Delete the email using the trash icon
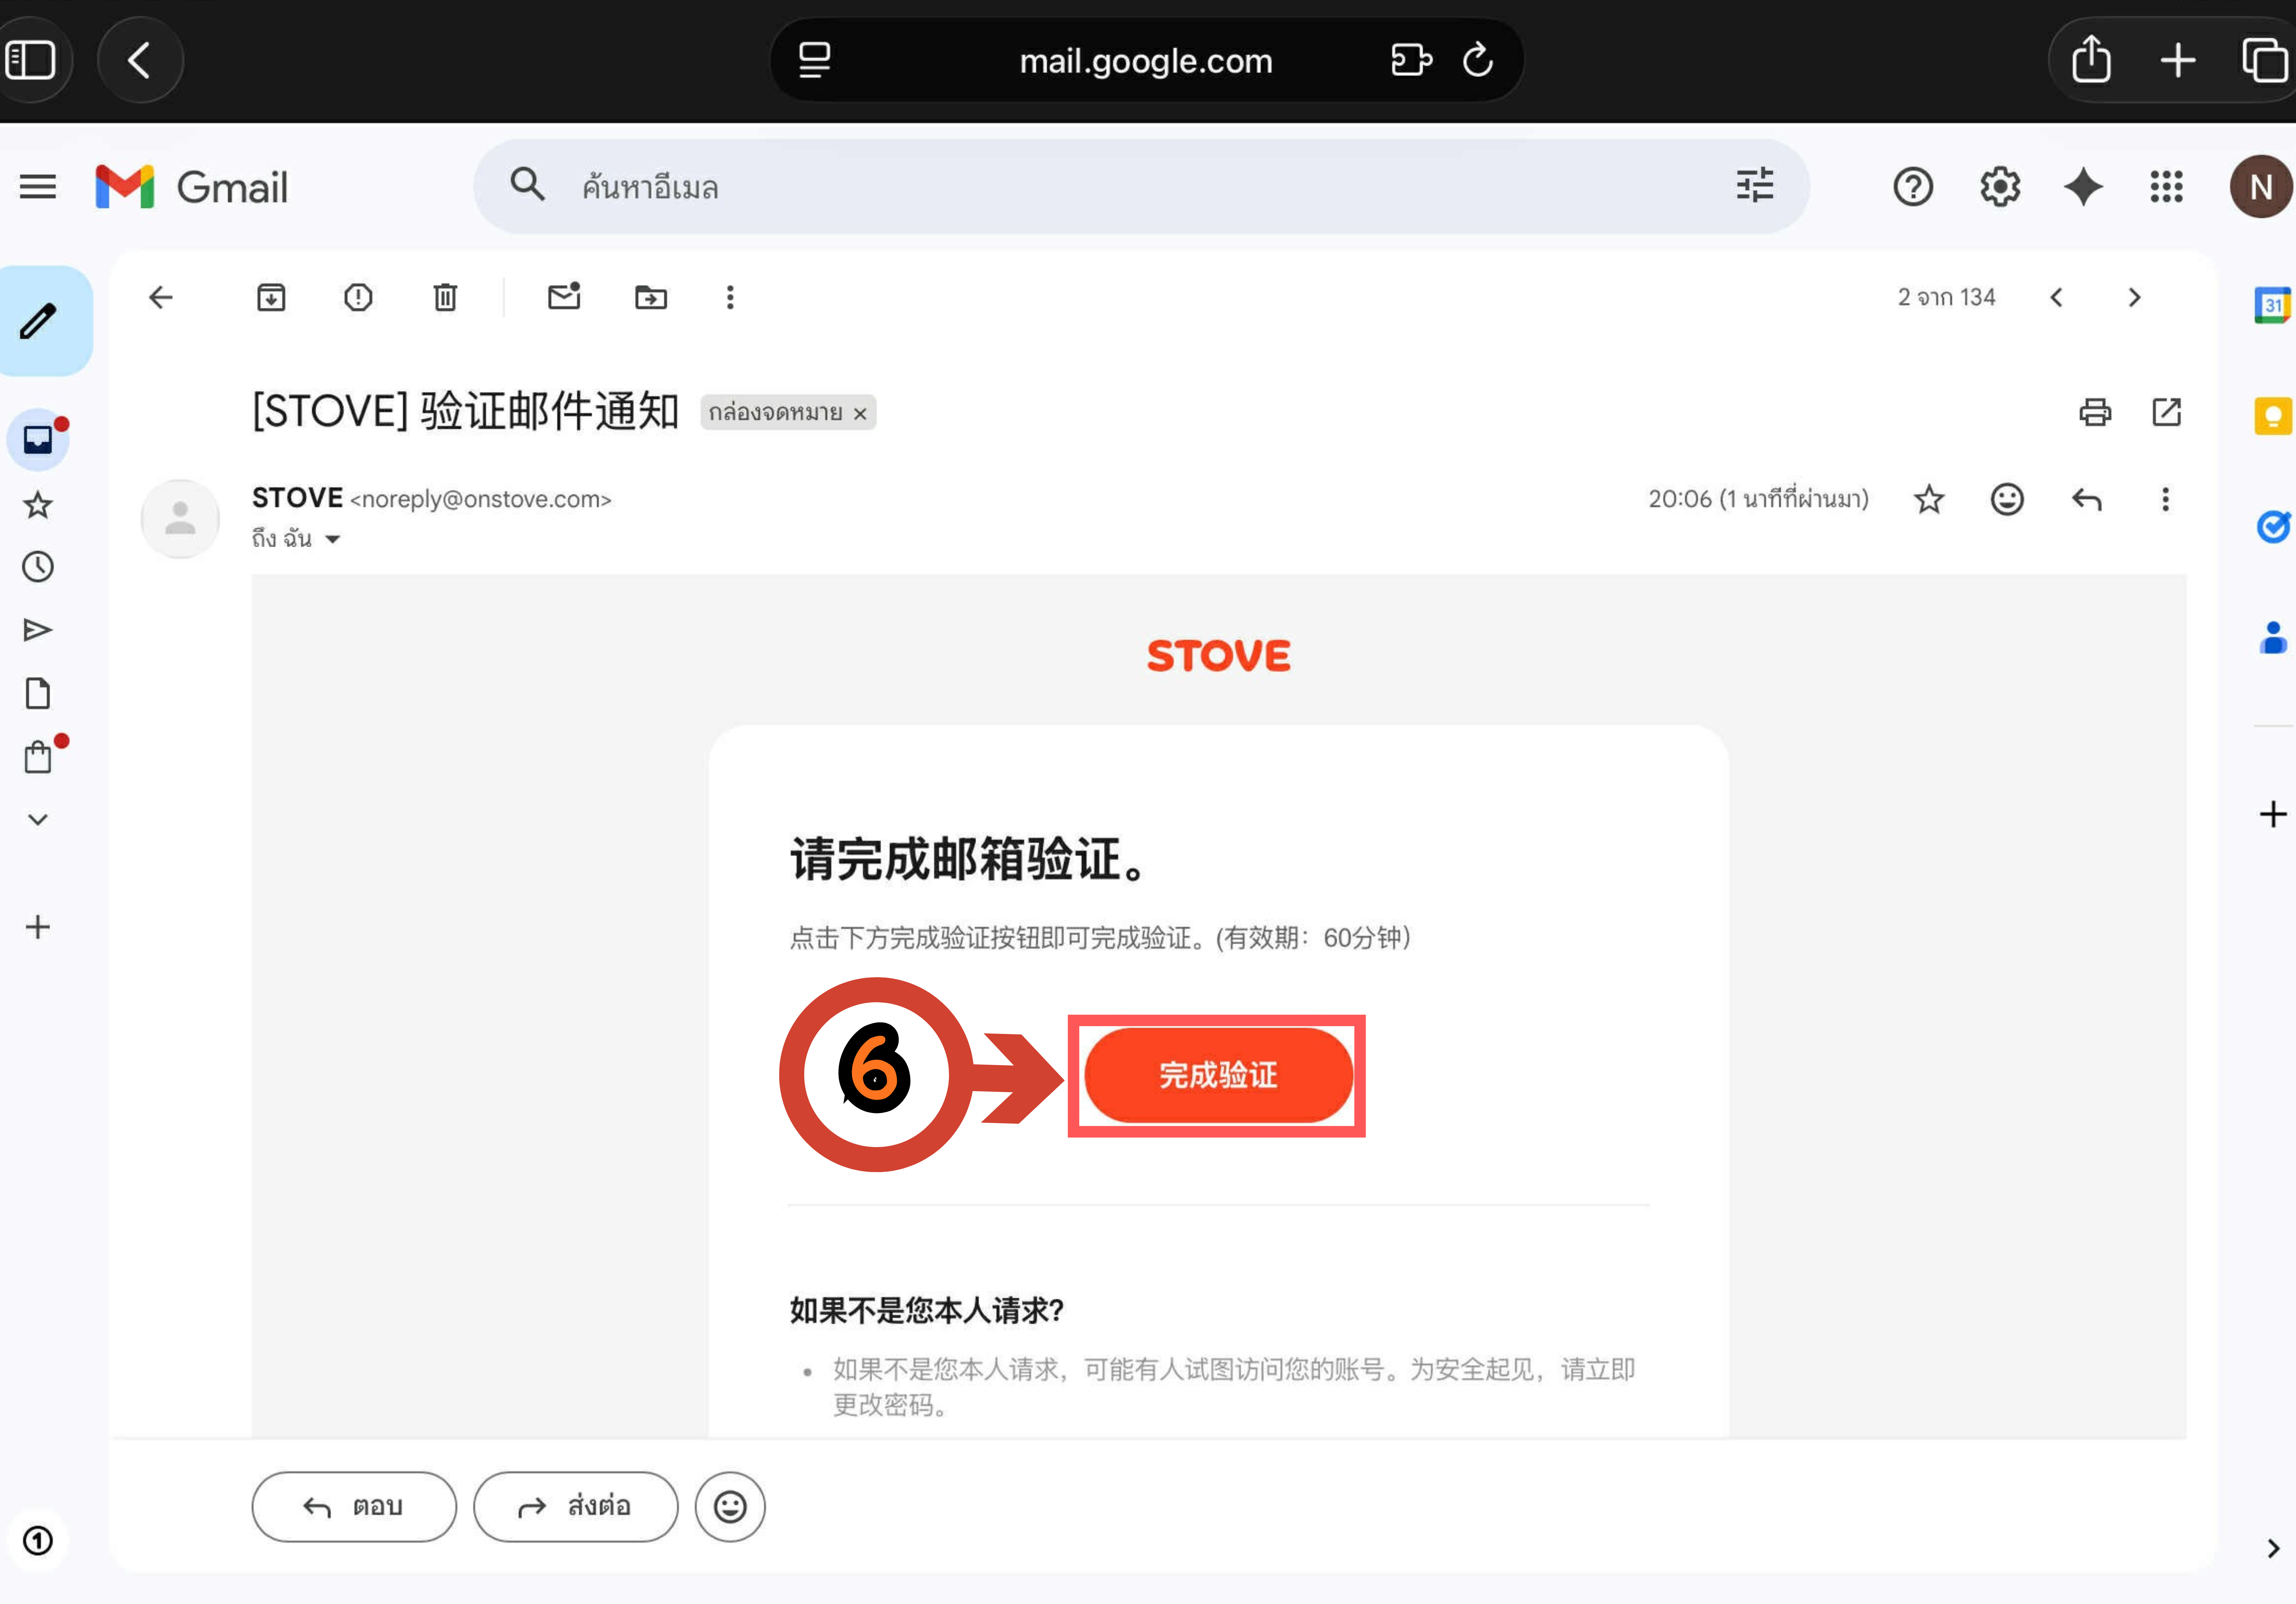Screen dimensions: 2296x1604 [x=444, y=297]
